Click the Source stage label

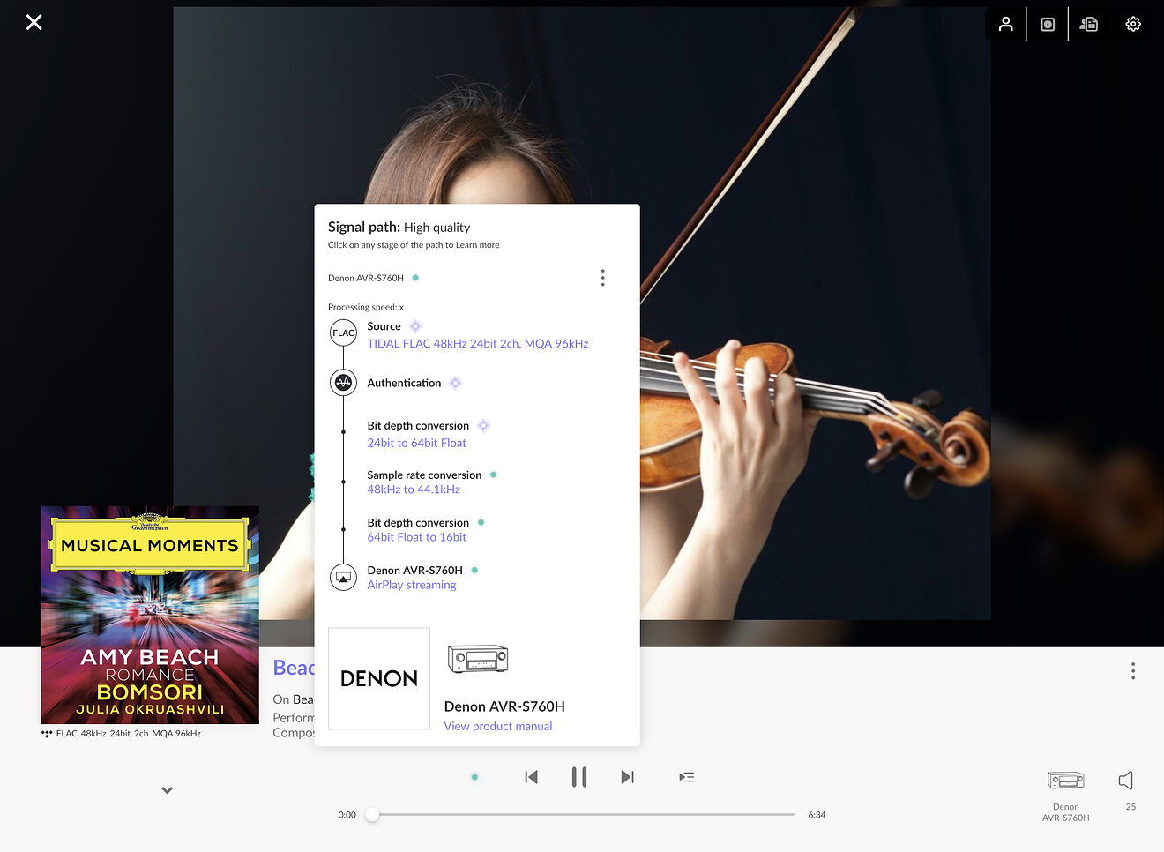point(384,326)
